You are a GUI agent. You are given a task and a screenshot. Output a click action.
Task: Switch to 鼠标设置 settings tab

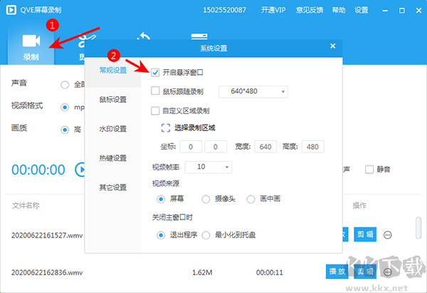pyautogui.click(x=112, y=99)
